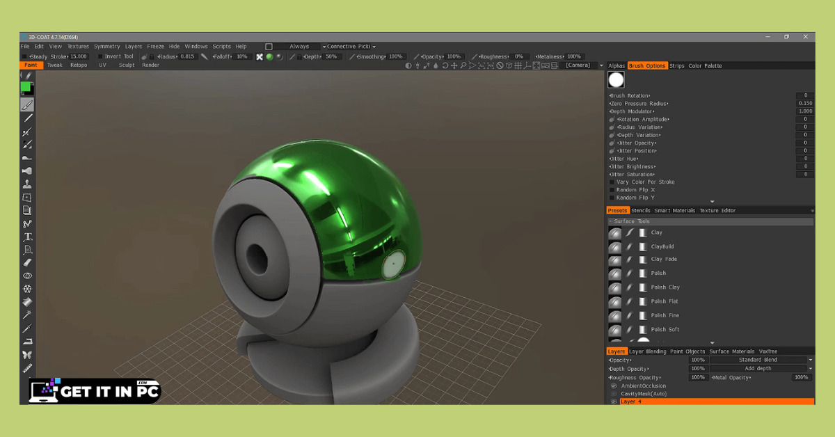Select the Text (T) tool
This screenshot has height=437, width=835.
[x=27, y=237]
